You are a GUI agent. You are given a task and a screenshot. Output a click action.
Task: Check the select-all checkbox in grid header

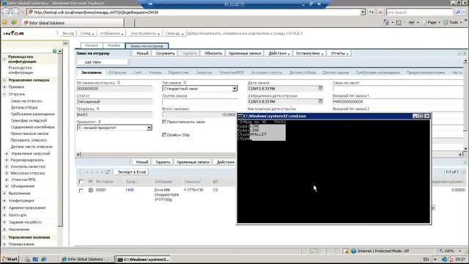click(x=81, y=182)
